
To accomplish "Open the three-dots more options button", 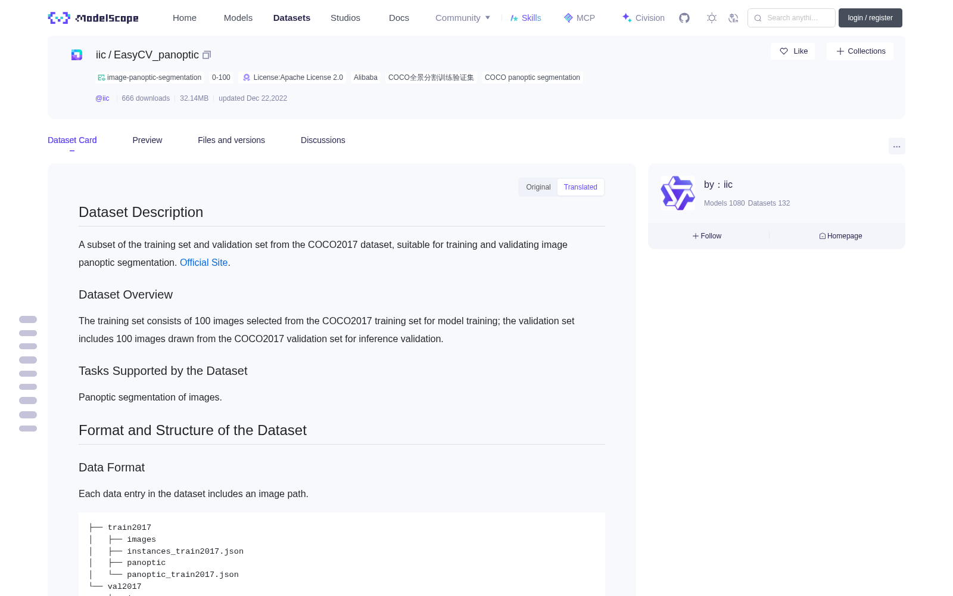I will (x=896, y=146).
